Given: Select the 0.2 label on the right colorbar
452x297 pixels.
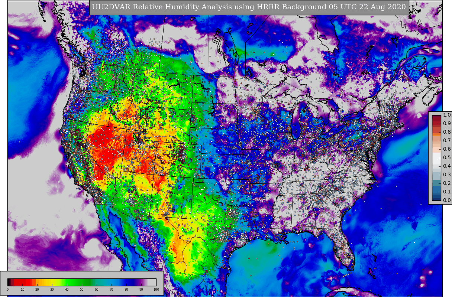Looking at the screenshot, I should 447,183.
